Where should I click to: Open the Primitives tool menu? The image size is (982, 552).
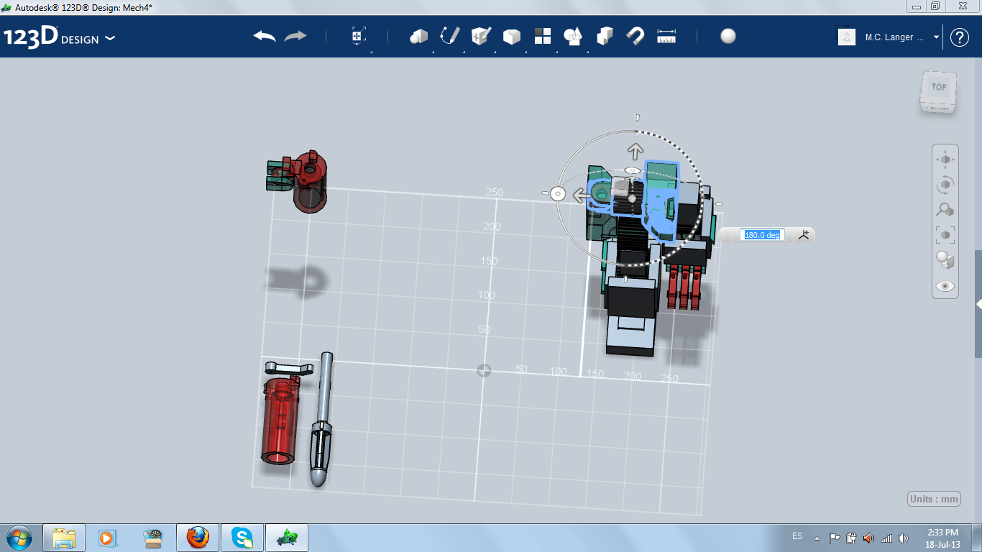click(x=418, y=36)
